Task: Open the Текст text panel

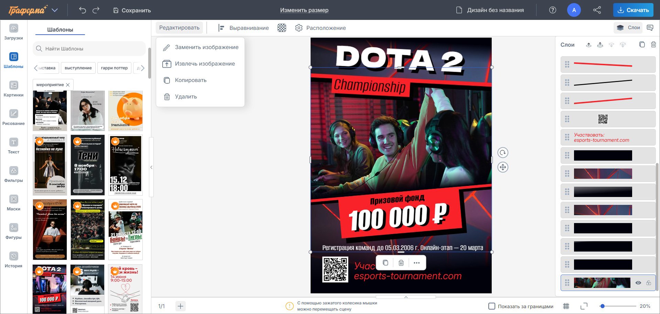Action: pyautogui.click(x=13, y=146)
